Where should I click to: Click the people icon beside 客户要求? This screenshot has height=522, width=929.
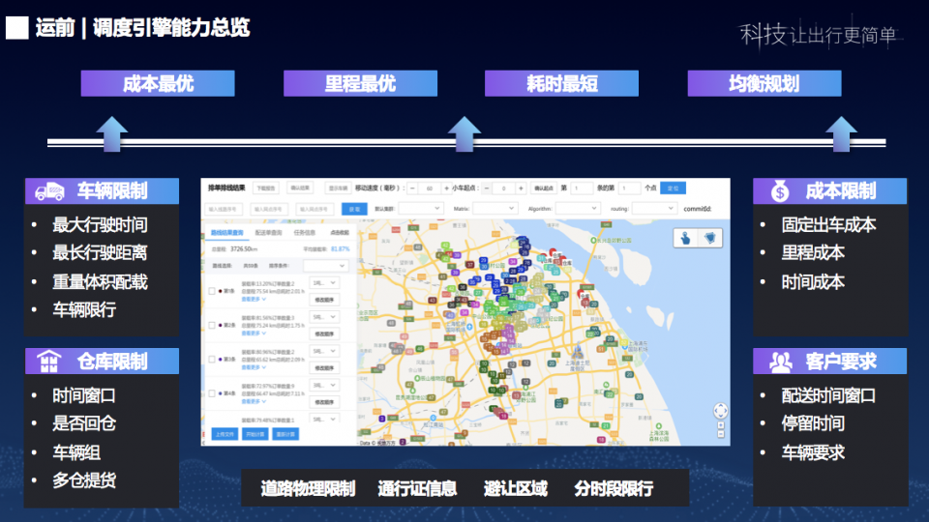click(780, 361)
